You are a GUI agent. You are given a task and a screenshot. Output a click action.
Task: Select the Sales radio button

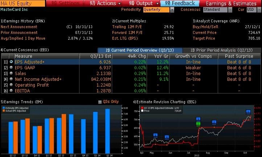11,73
